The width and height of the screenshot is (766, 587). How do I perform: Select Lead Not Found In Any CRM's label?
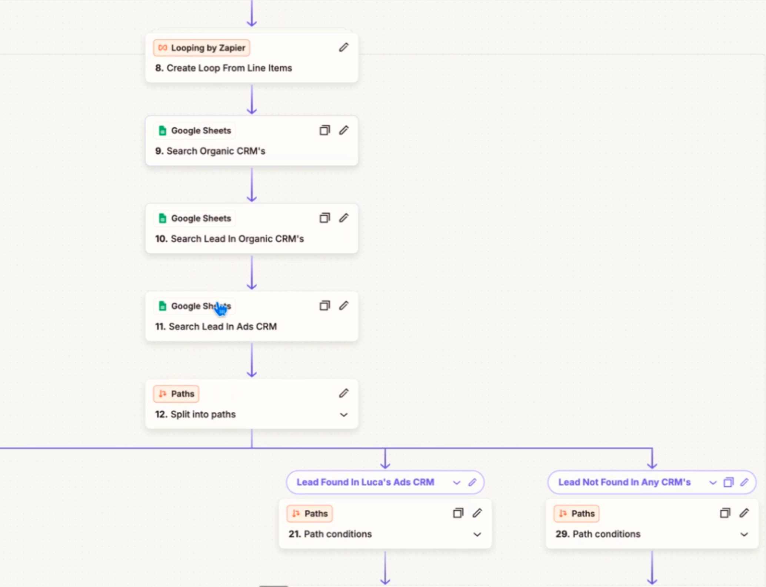click(x=625, y=482)
